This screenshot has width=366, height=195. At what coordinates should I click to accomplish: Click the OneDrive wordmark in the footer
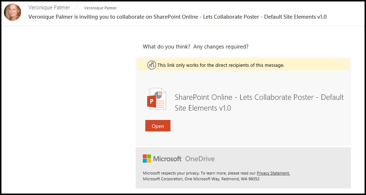(x=200, y=159)
